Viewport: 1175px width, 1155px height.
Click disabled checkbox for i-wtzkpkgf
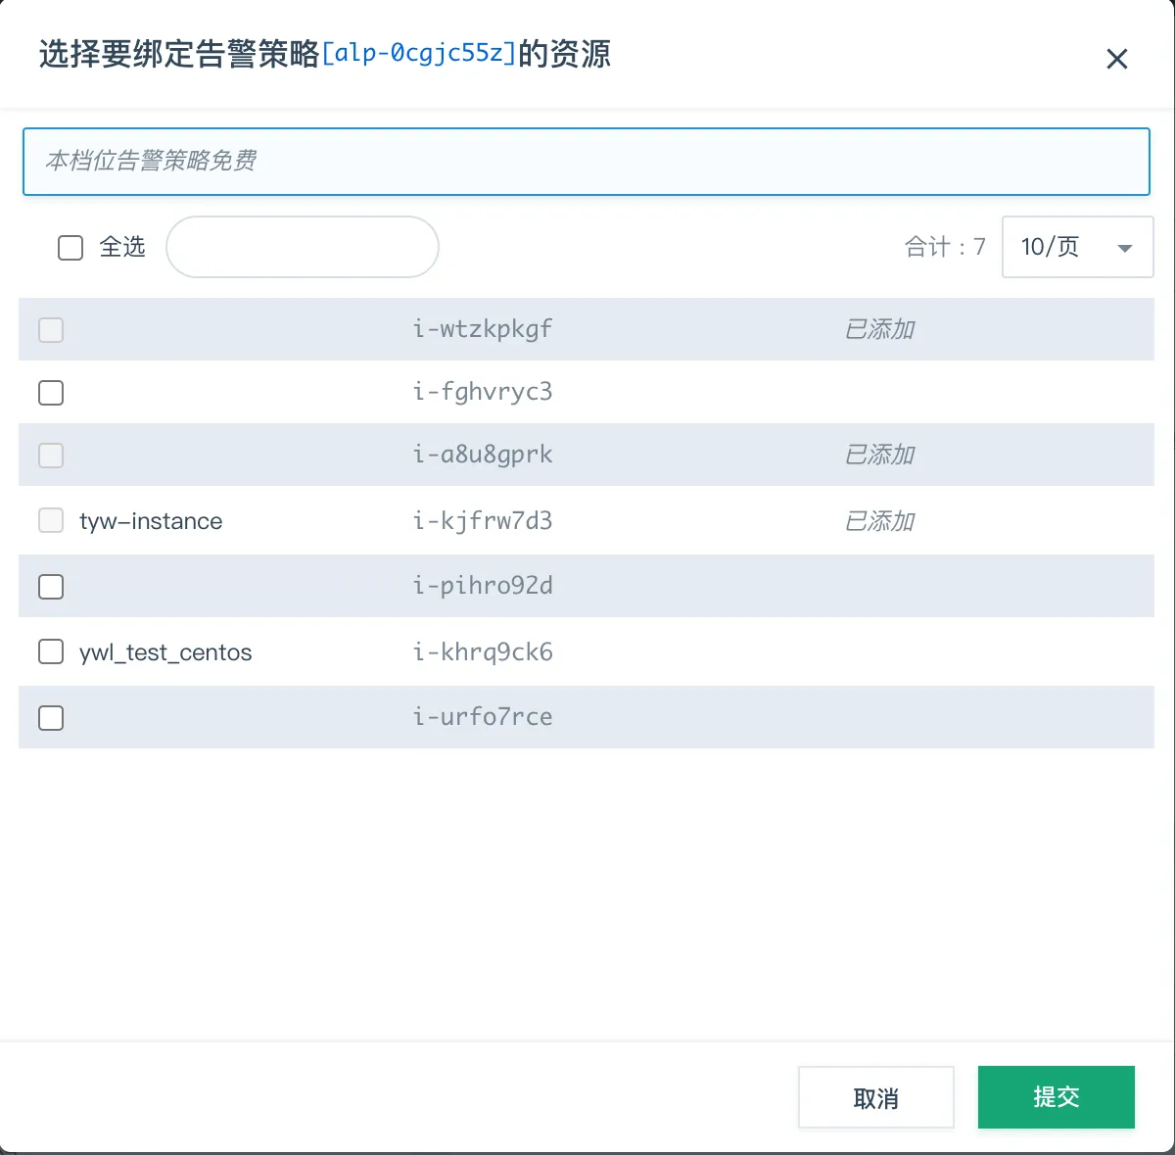[51, 330]
